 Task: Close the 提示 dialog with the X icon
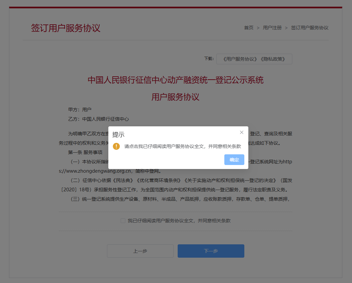(242, 132)
